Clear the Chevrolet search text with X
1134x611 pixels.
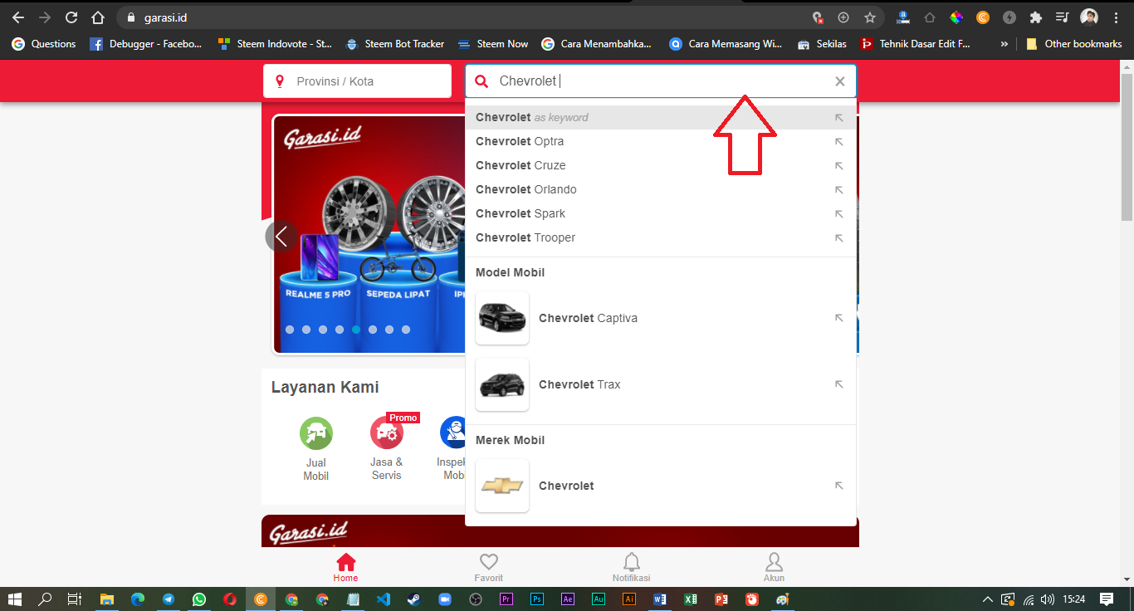(x=839, y=81)
